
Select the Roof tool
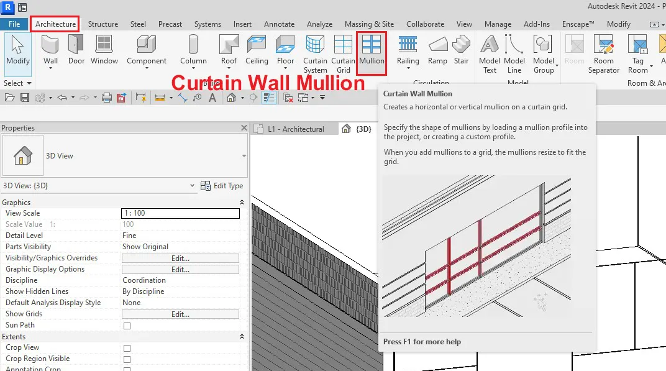(x=229, y=50)
